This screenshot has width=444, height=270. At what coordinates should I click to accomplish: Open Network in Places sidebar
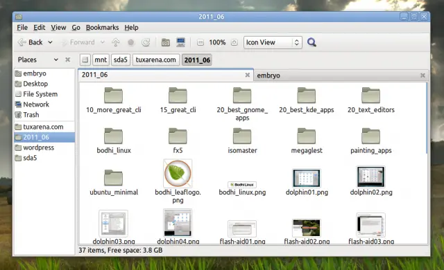point(44,105)
